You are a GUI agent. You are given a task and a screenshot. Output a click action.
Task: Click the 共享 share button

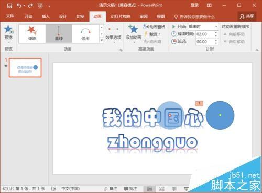[x=247, y=17]
